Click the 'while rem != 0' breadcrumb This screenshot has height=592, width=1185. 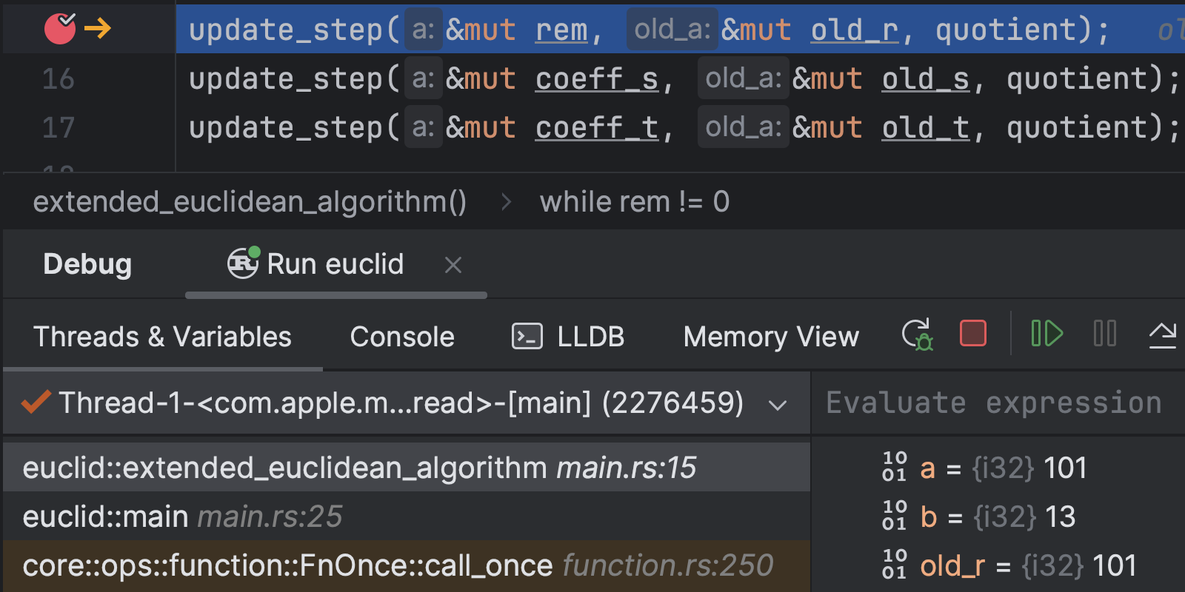click(x=634, y=201)
